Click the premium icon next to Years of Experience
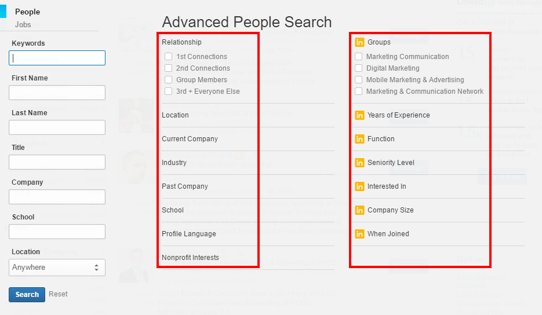Viewport: 542px width, 315px height. (359, 115)
